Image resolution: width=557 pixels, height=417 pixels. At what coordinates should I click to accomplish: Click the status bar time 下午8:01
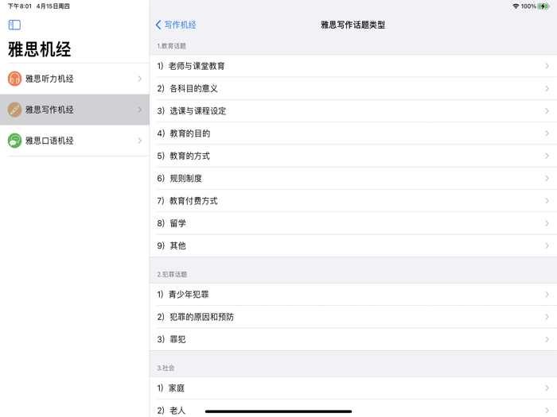click(20, 6)
